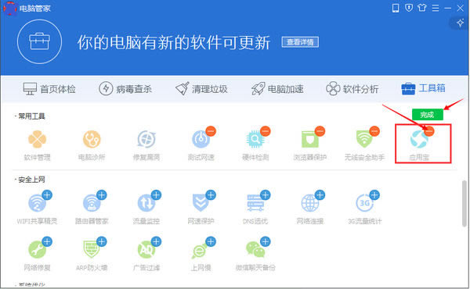
Task: Click the green 完成 button
Action: pos(428,115)
